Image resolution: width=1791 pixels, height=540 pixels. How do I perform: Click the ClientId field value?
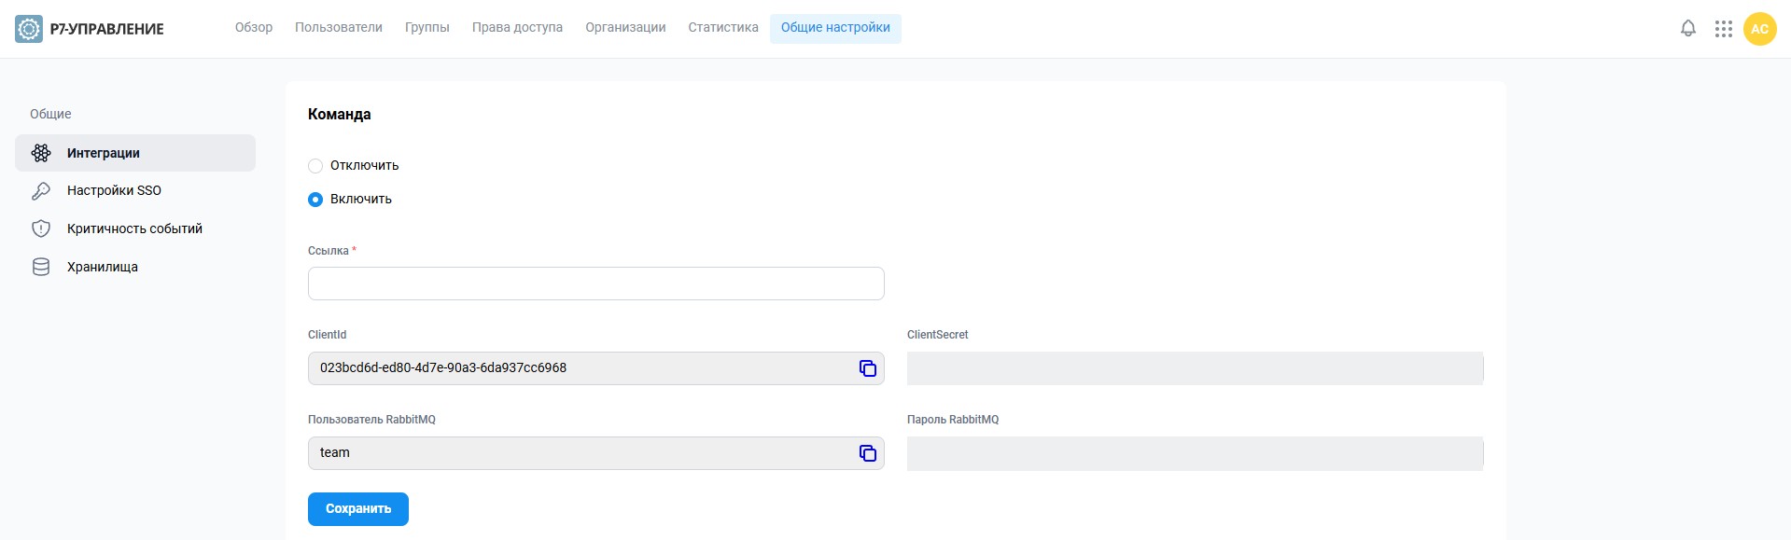[x=443, y=368]
